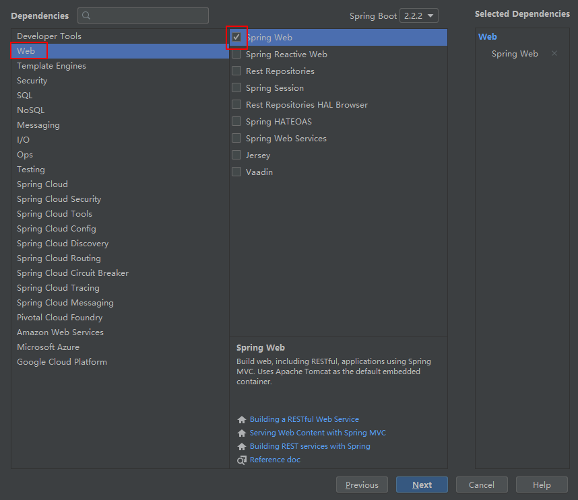578x500 pixels.
Task: Open Building REST services with Spring link
Action: tap(310, 446)
